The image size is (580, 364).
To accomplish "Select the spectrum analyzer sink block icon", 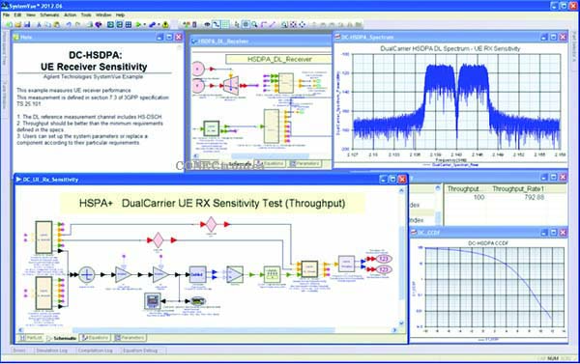I will [x=153, y=301].
